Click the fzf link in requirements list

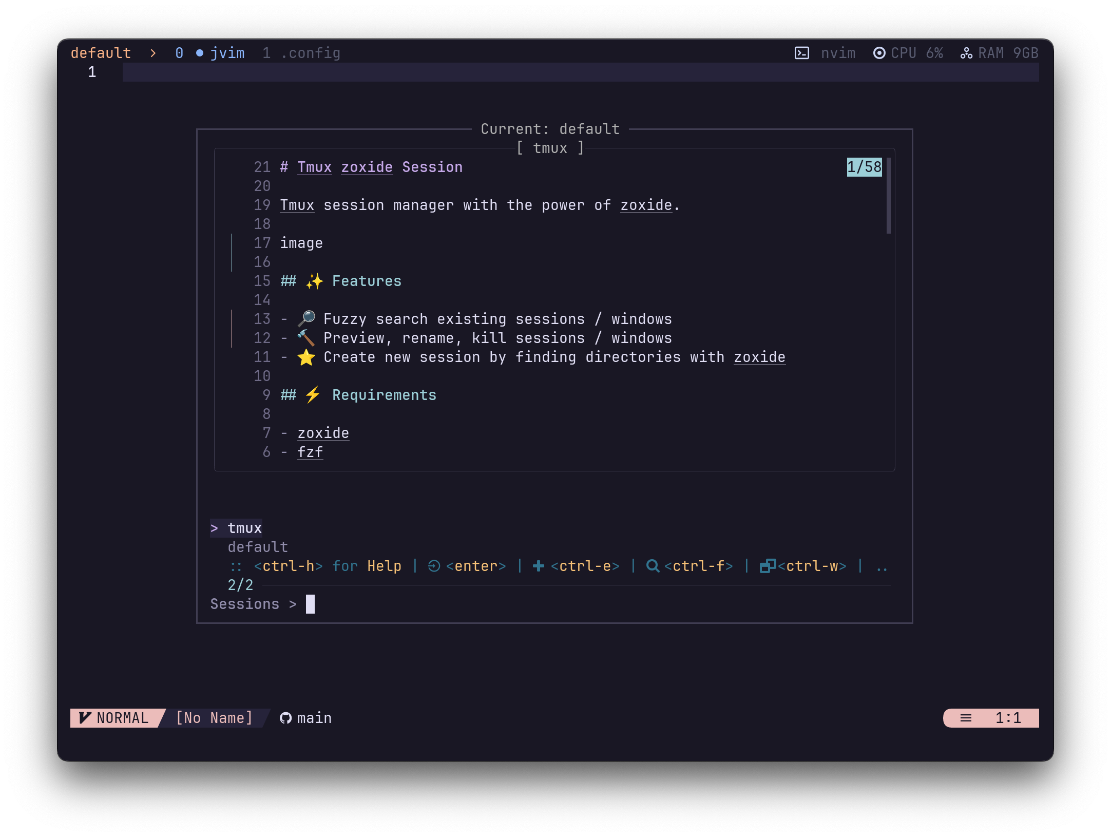310,452
